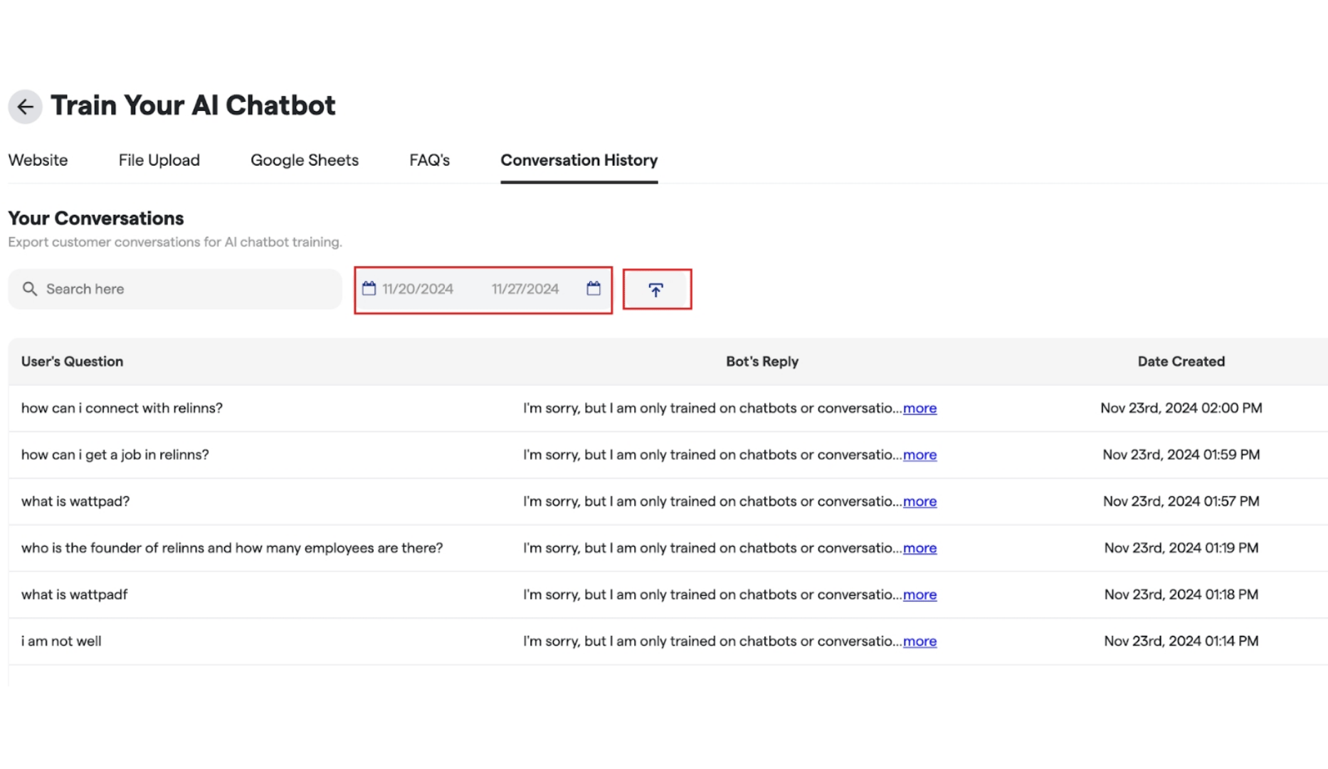Edit the 11/20/2024 start date
Image resolution: width=1328 pixels, height=769 pixels.
(418, 289)
